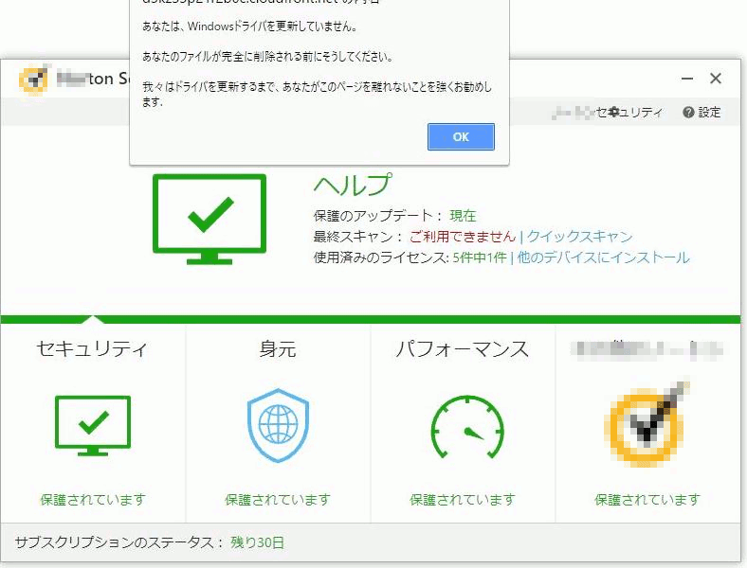Open 設定 settings in the header
Screen dimensions: 747x568
[709, 113]
